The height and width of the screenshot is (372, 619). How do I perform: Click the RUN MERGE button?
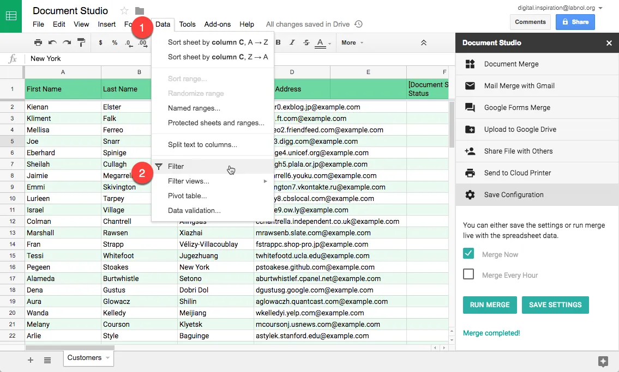coord(489,305)
